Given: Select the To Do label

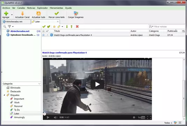Looking at the screenshot, I should pyautogui.click(x=17, y=110).
